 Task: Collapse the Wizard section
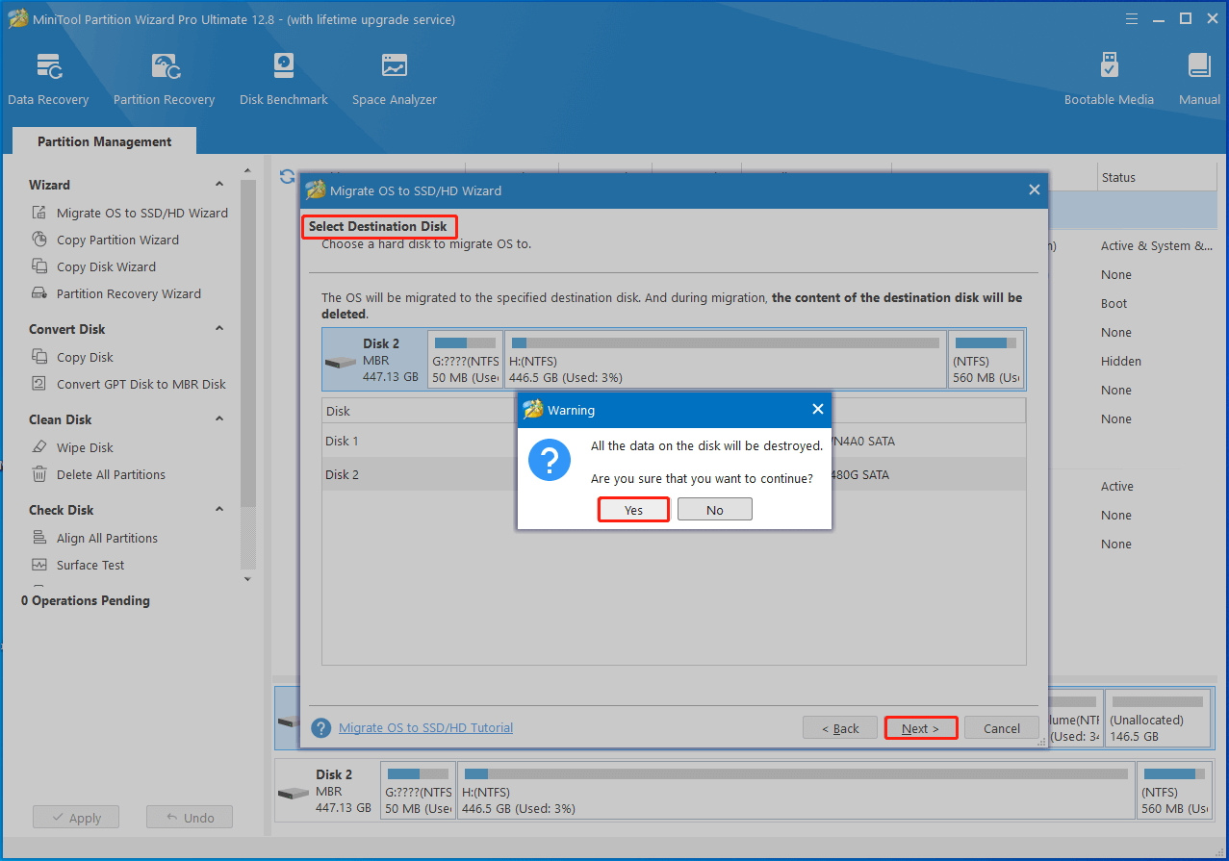(219, 184)
